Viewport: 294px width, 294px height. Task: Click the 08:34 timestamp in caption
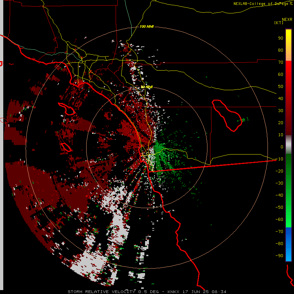click(219, 292)
